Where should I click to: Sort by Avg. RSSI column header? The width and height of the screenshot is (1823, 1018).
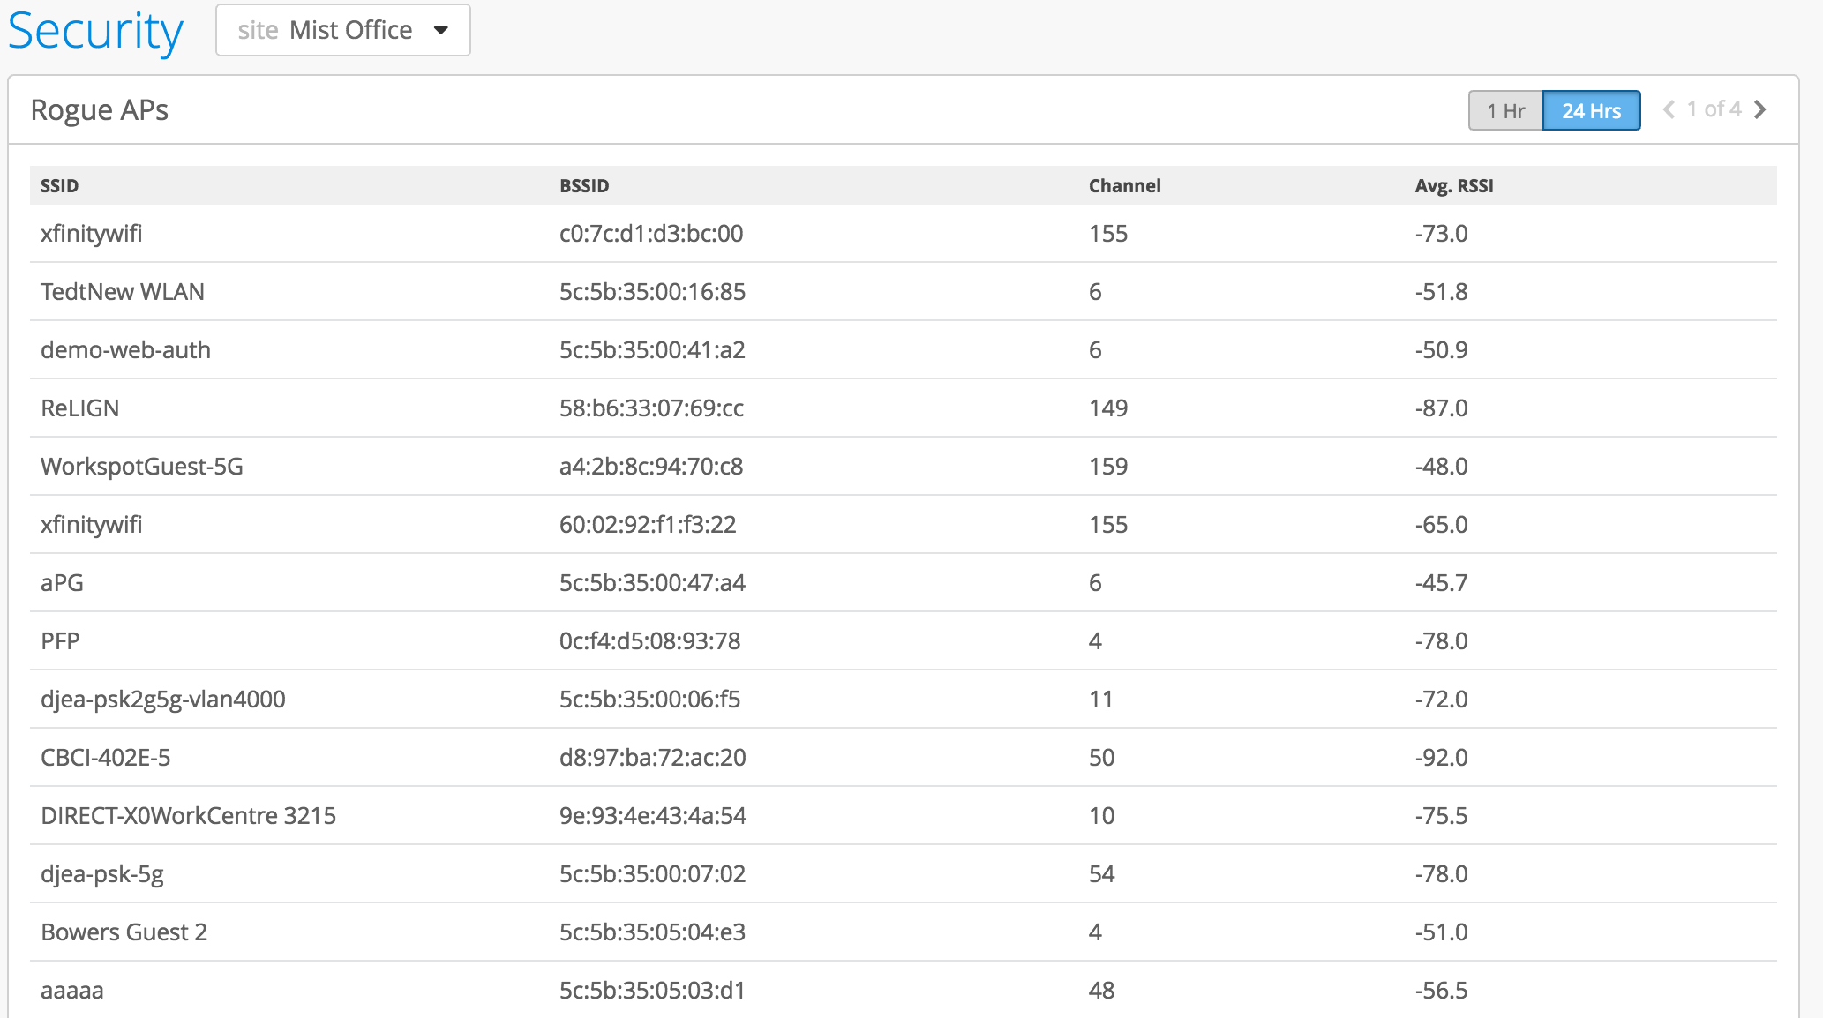pos(1453,185)
